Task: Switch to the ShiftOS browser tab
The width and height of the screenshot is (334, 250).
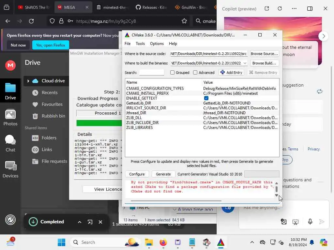Action: click(x=34, y=7)
